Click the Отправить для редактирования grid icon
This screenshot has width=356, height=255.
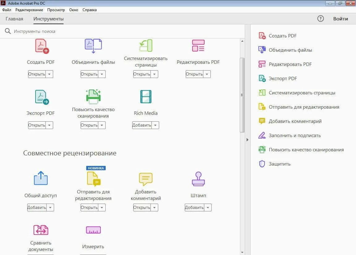(94, 179)
